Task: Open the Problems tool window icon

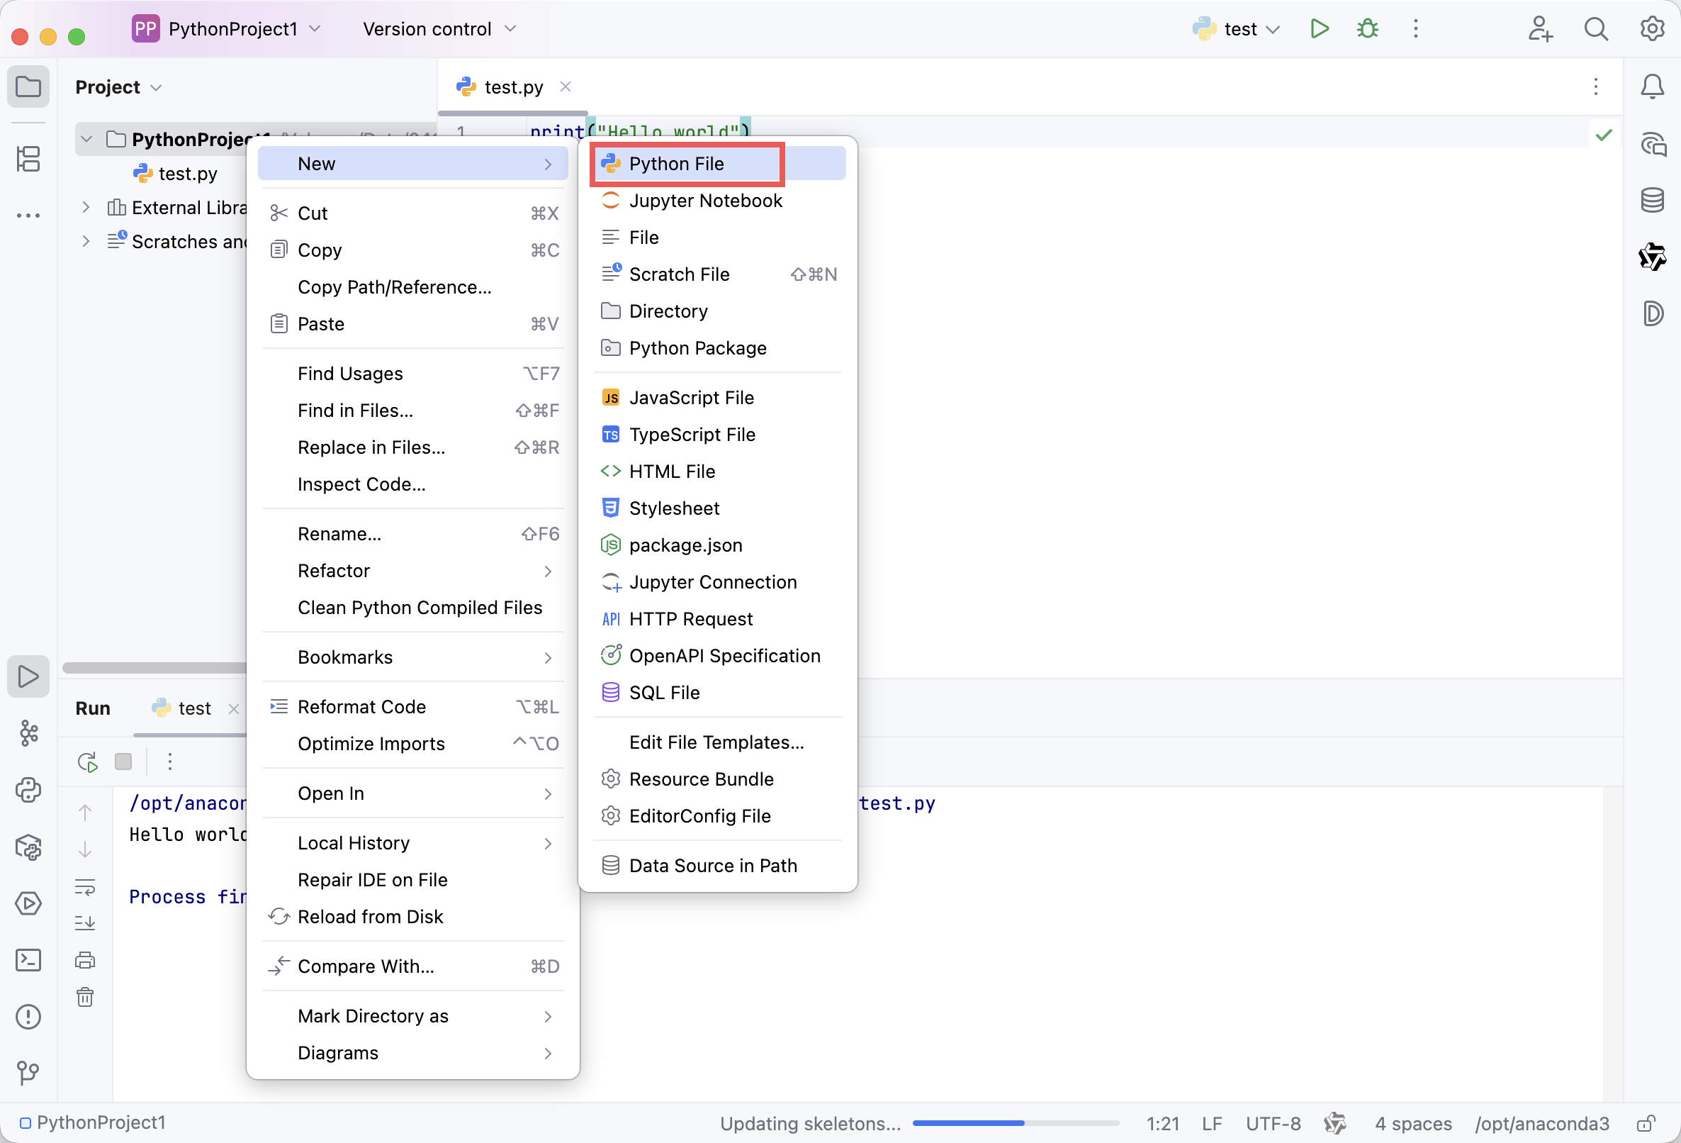Action: (x=28, y=1016)
